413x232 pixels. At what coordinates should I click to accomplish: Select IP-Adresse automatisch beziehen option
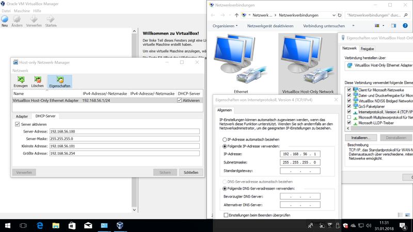point(225,139)
